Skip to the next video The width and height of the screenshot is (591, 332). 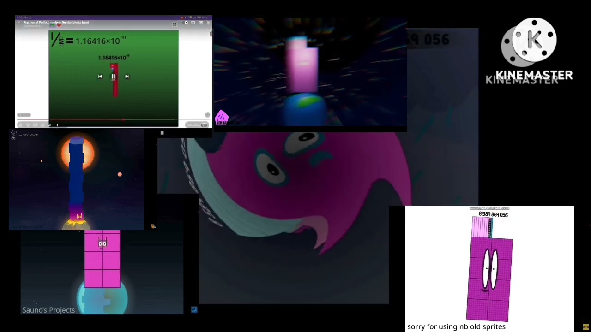click(127, 77)
